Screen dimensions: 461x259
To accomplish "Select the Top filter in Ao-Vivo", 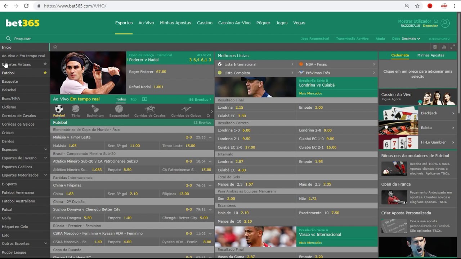I will pos(133,99).
